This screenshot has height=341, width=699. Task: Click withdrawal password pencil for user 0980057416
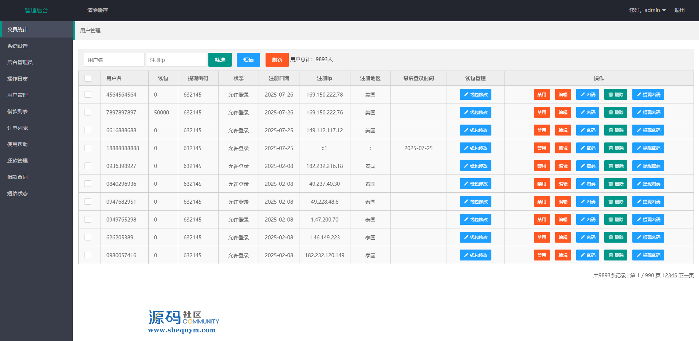pyautogui.click(x=639, y=255)
